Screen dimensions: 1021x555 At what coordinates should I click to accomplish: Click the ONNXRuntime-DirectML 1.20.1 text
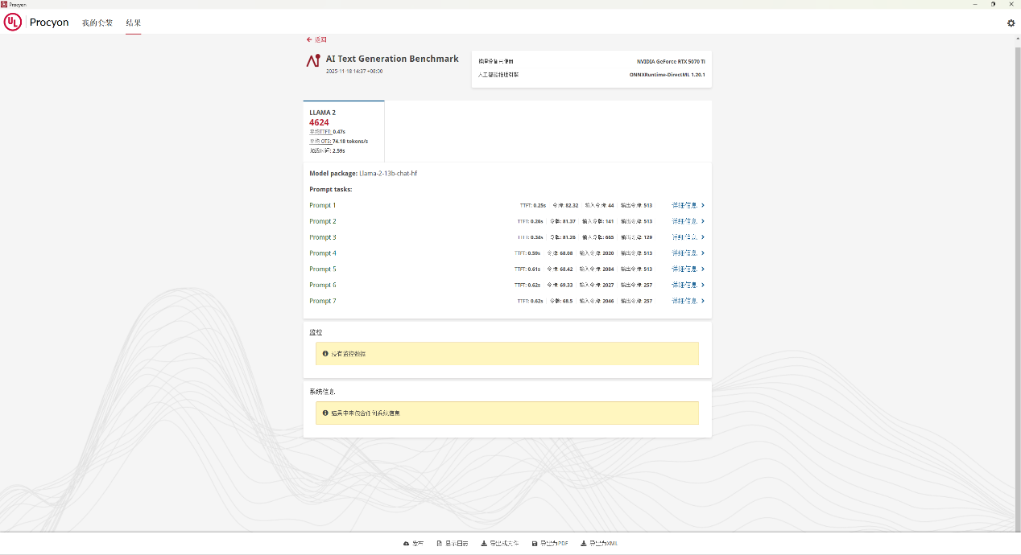[668, 74]
